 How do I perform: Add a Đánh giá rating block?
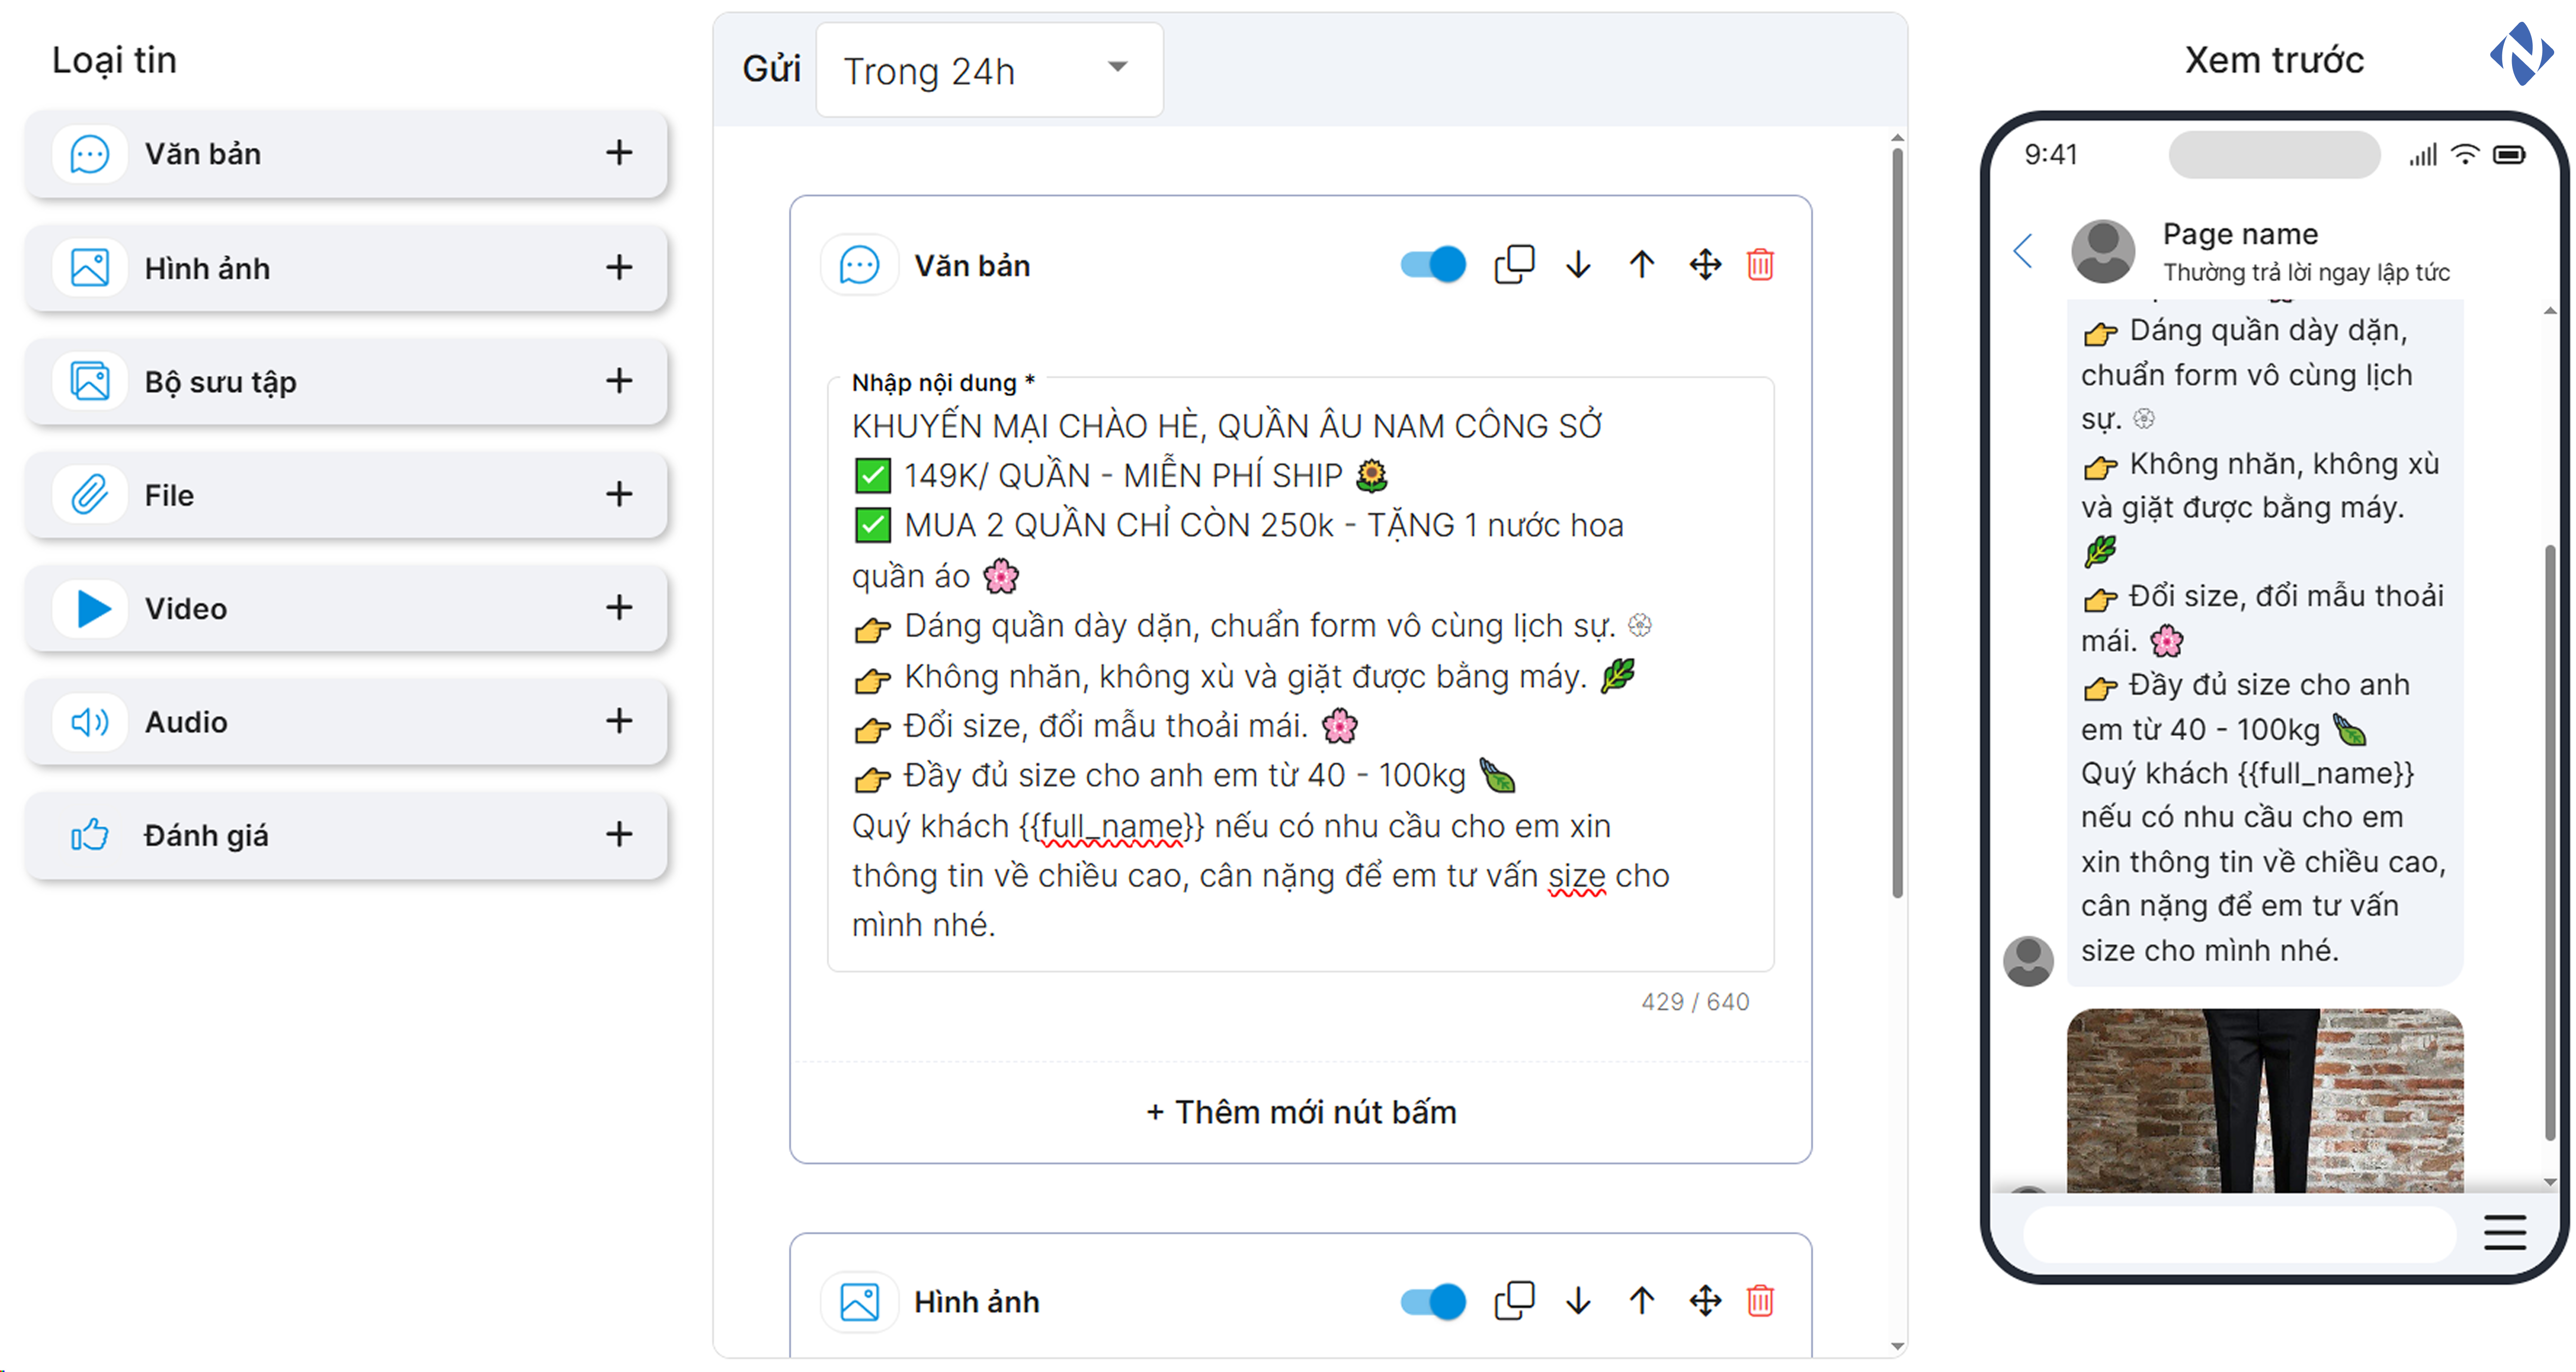(x=619, y=834)
